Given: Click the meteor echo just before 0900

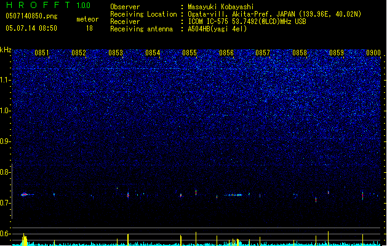Looking at the screenshot, I should (362, 195).
